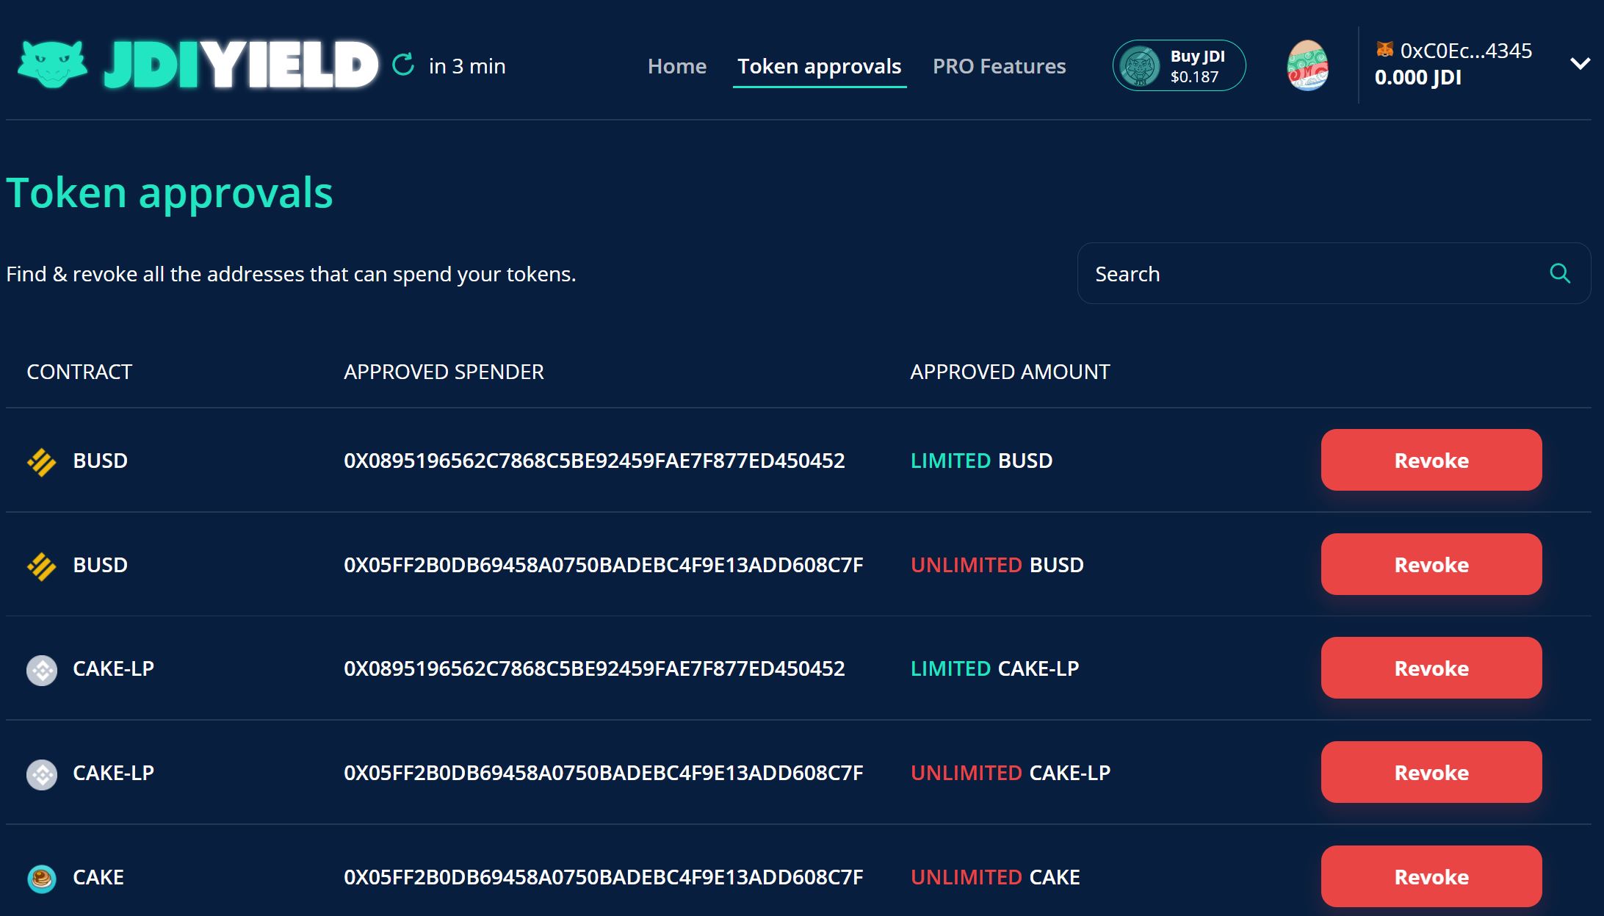Switch to the Home tab
This screenshot has width=1604, height=916.
pyautogui.click(x=676, y=65)
